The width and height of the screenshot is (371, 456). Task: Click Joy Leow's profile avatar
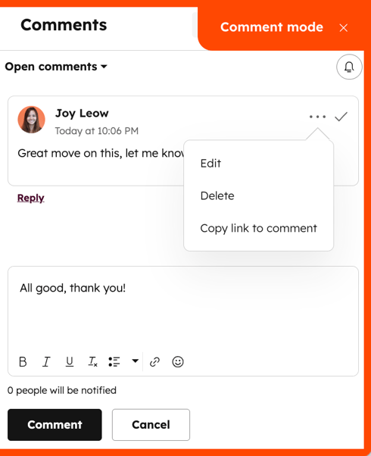coord(31,120)
